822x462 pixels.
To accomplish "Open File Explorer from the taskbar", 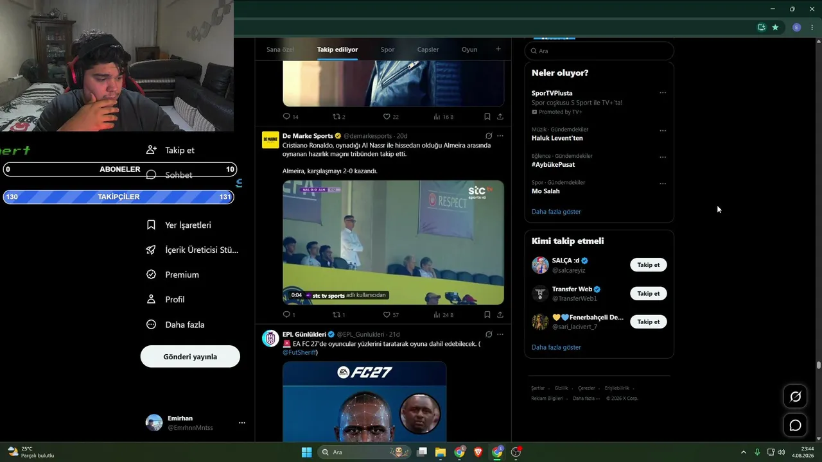I will tap(441, 452).
